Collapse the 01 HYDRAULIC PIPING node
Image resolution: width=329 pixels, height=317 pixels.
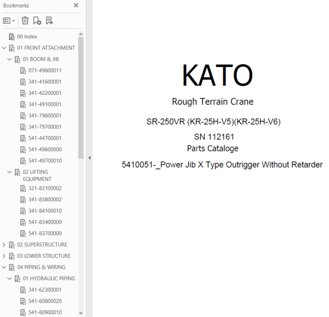(9, 279)
